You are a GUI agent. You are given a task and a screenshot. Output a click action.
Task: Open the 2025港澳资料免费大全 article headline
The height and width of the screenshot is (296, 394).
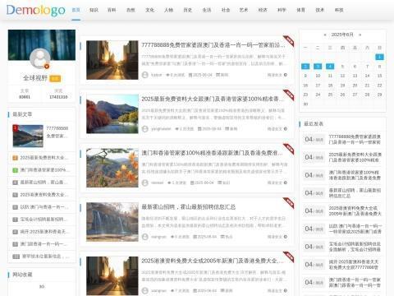[213, 261]
